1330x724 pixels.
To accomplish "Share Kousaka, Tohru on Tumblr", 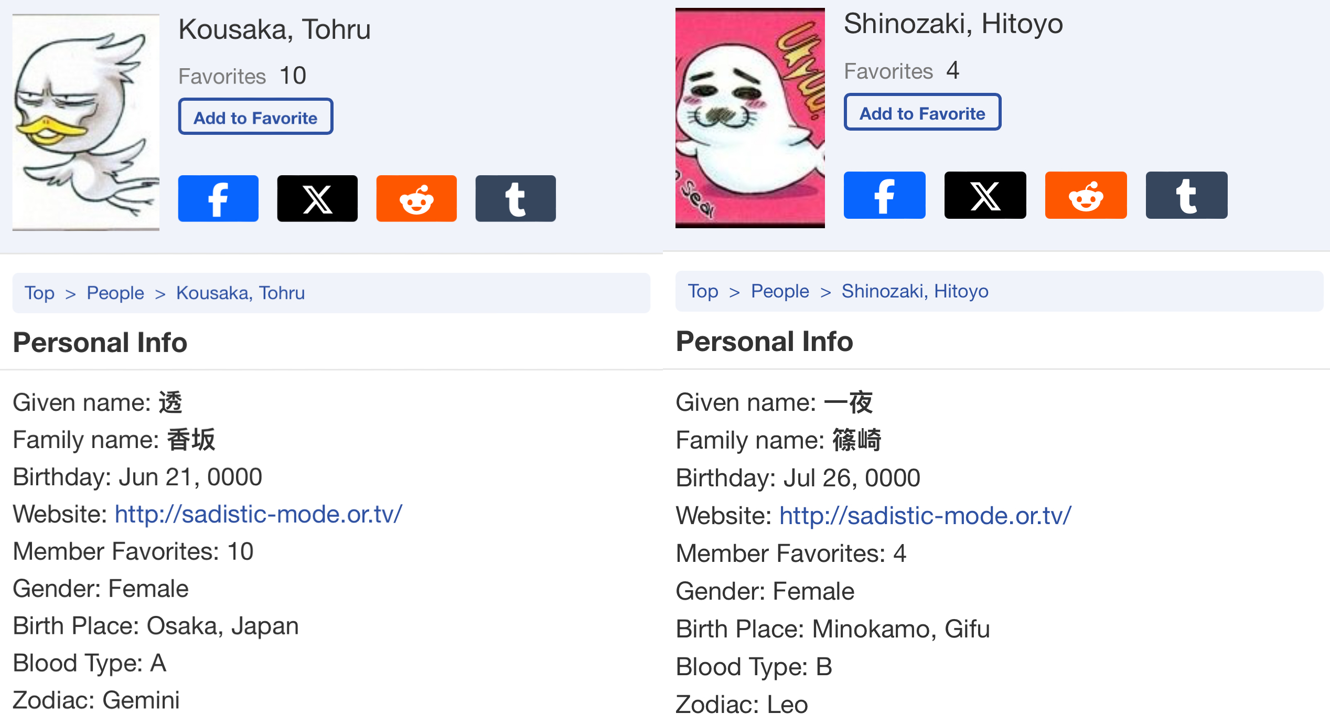I will (516, 198).
